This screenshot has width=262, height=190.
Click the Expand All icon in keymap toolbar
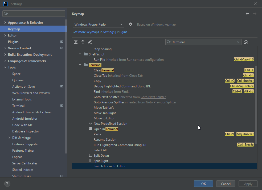coord(76,42)
